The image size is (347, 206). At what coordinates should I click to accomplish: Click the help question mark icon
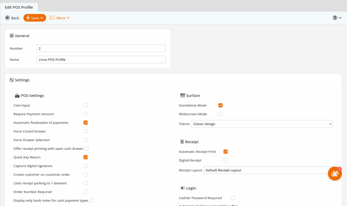[335, 18]
